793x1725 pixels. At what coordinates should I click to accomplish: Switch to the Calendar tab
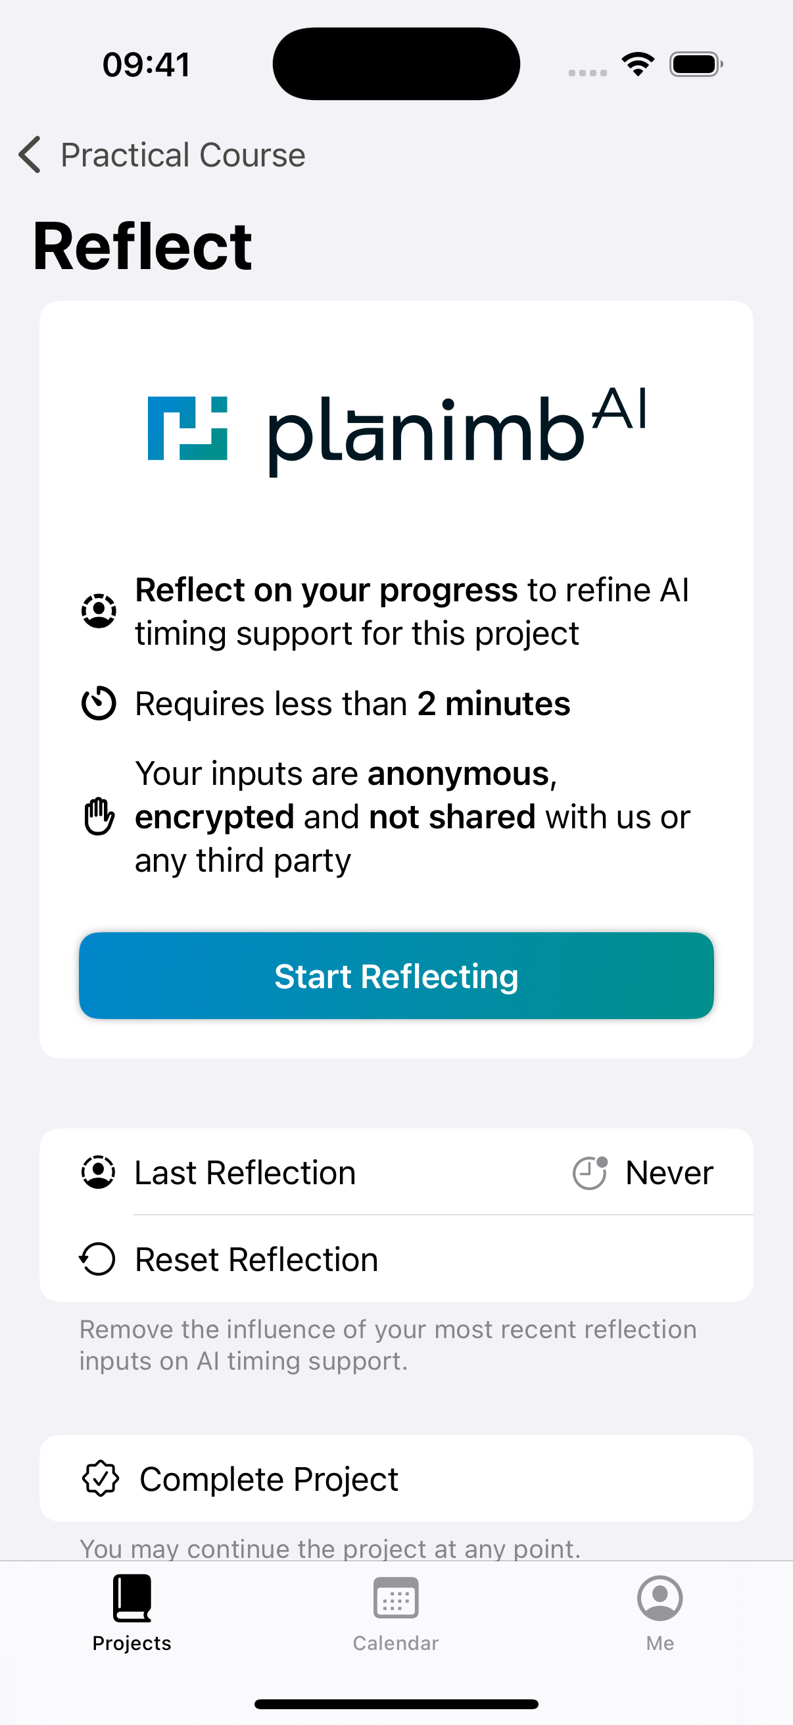[x=396, y=1613]
